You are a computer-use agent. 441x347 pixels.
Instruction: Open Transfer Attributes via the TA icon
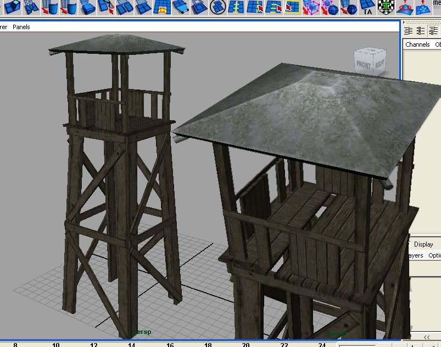tap(367, 7)
